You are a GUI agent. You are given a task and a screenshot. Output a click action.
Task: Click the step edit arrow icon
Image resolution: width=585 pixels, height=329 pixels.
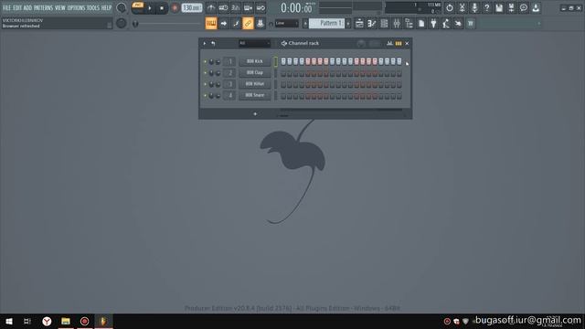223,23
